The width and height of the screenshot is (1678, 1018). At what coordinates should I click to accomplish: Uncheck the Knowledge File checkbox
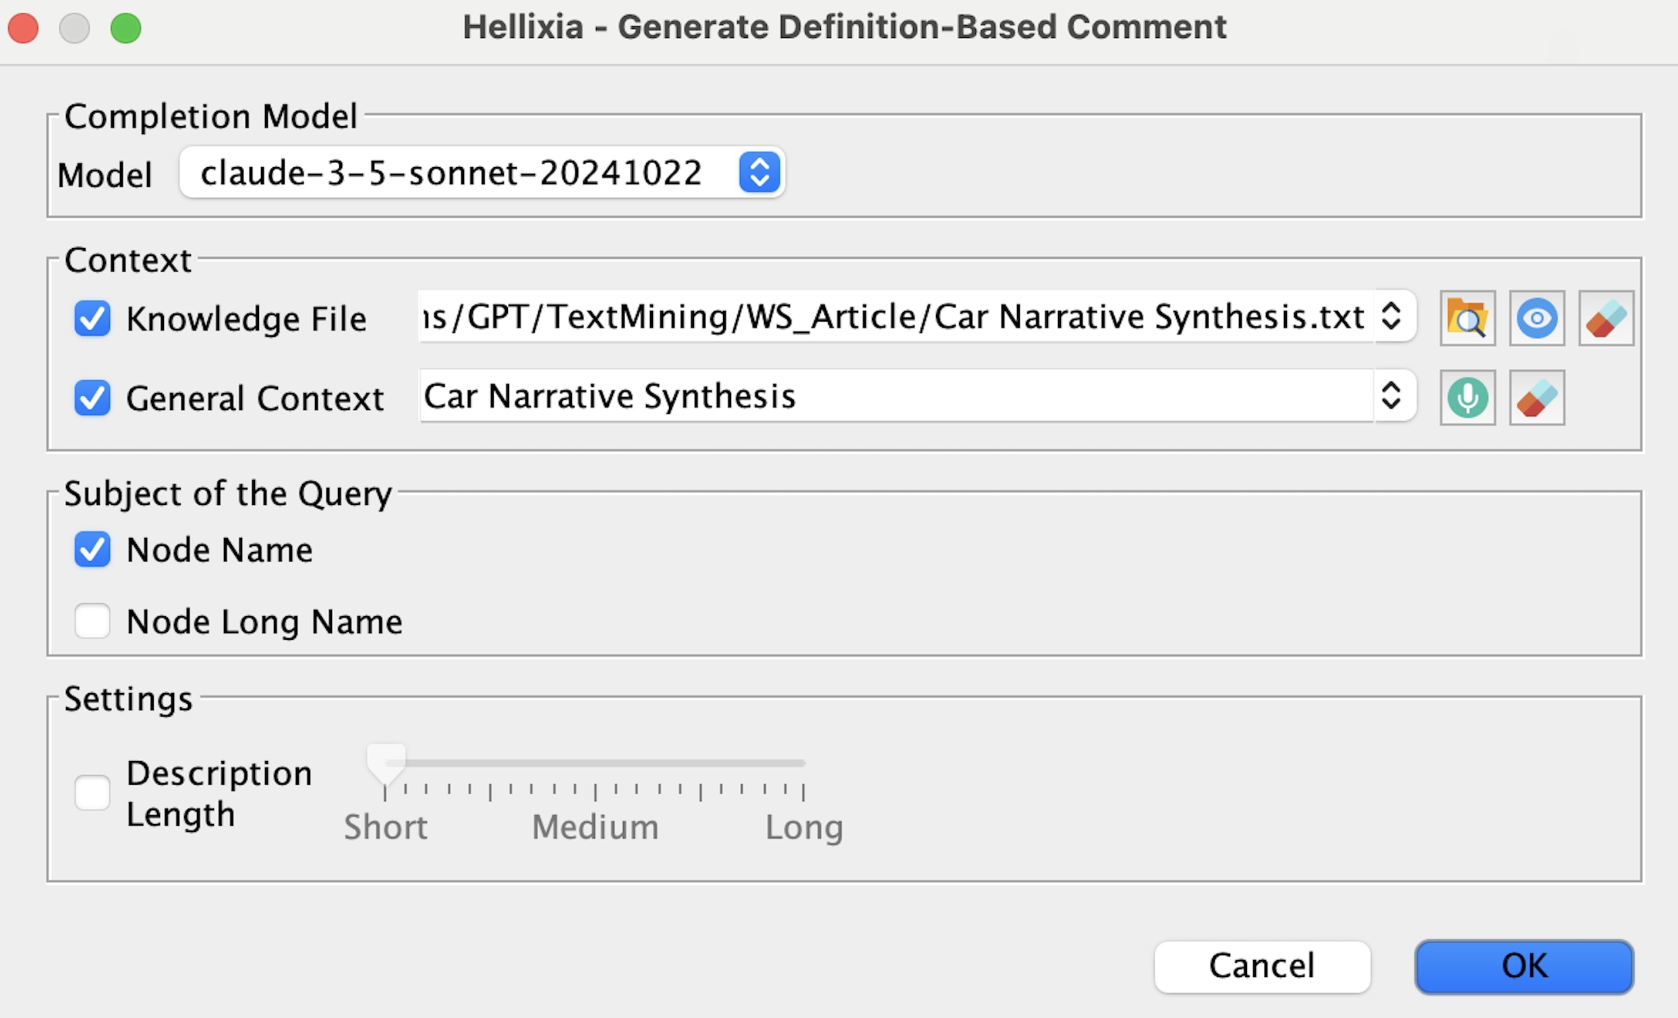pos(92,319)
